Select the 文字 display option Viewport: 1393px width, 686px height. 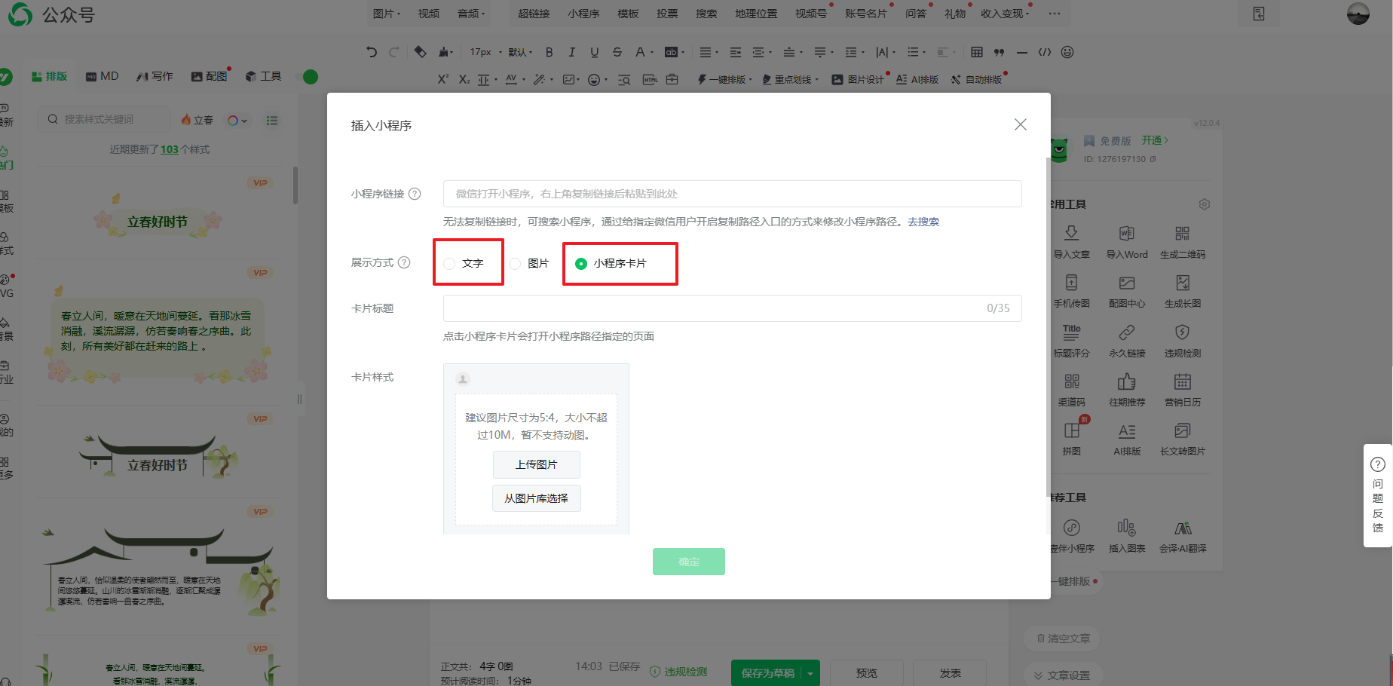pyautogui.click(x=450, y=264)
